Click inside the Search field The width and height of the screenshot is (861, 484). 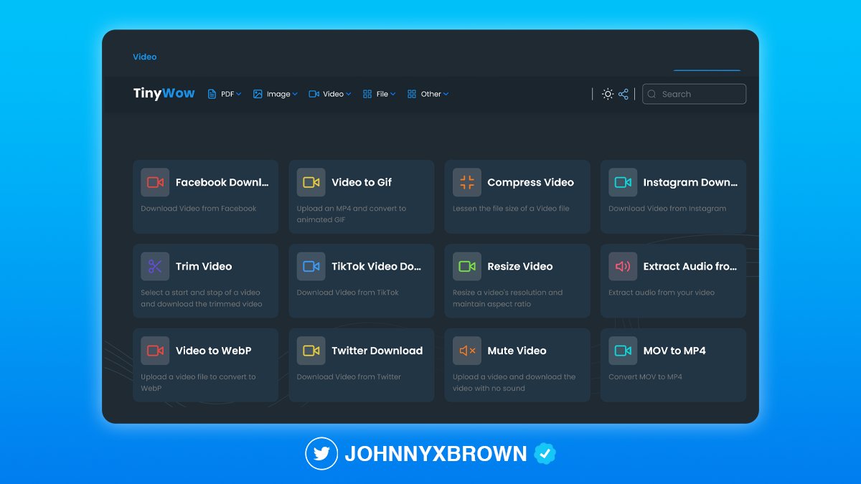pyautogui.click(x=694, y=94)
